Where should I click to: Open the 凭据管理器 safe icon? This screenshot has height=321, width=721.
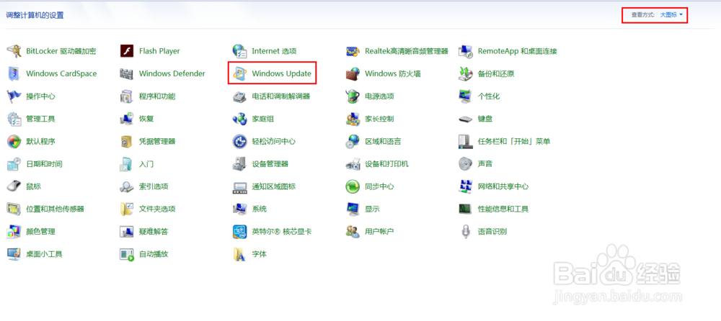tap(126, 142)
